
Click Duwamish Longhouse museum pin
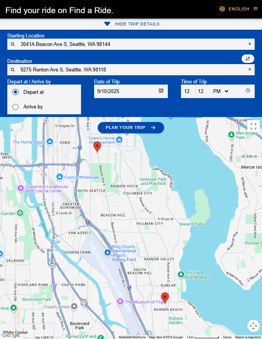[21, 188]
